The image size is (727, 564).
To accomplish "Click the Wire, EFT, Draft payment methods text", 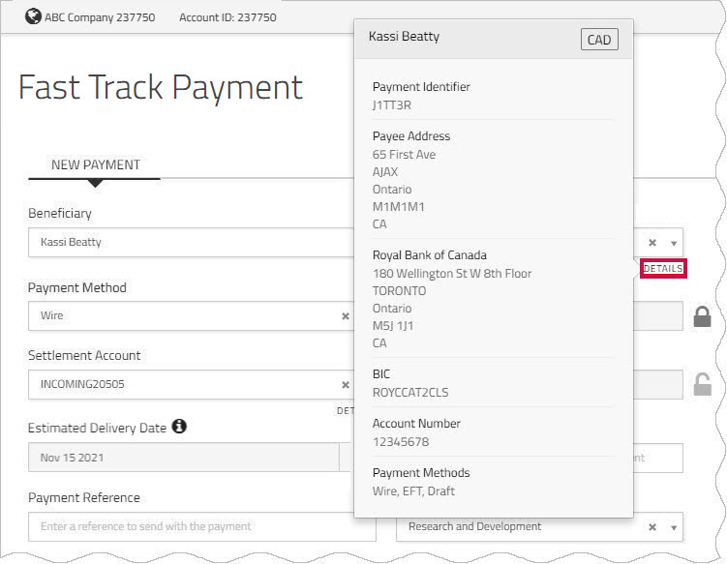I will [x=413, y=491].
